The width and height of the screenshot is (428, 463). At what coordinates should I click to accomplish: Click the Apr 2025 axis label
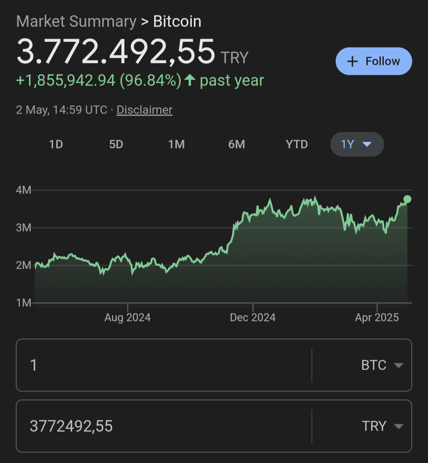[x=377, y=318]
